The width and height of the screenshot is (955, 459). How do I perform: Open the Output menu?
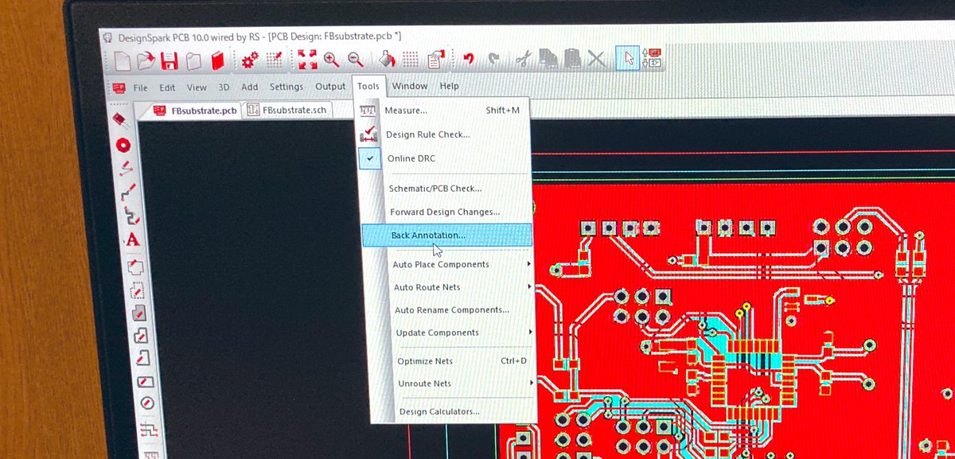click(330, 86)
